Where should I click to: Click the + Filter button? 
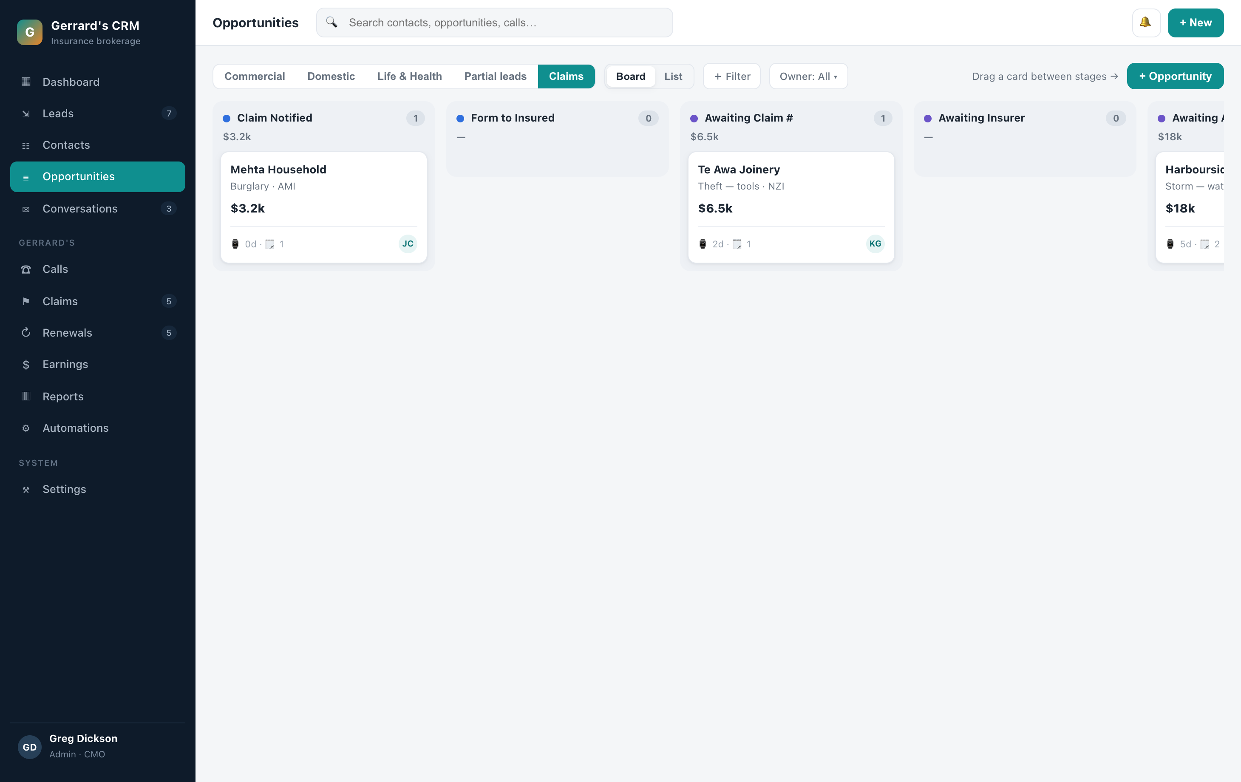(731, 76)
